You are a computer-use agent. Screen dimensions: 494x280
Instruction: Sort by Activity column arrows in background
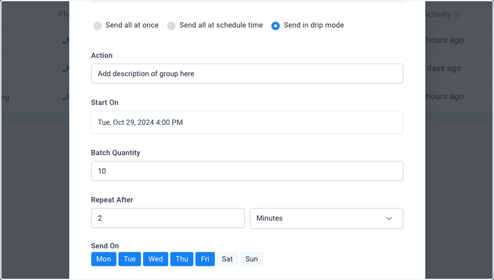pos(457,14)
